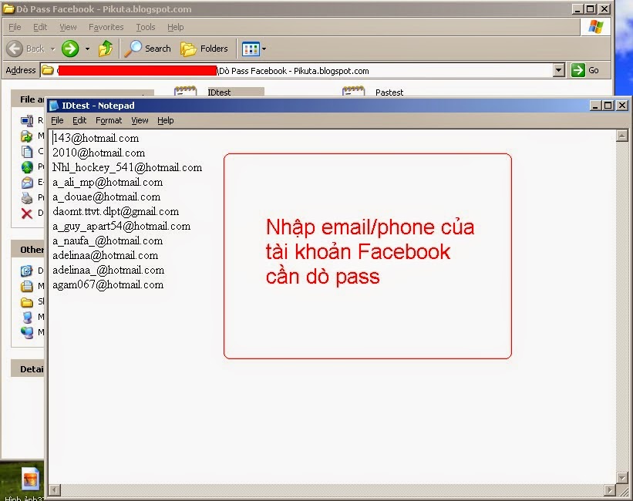Open Explorer Tools menu

(x=145, y=27)
